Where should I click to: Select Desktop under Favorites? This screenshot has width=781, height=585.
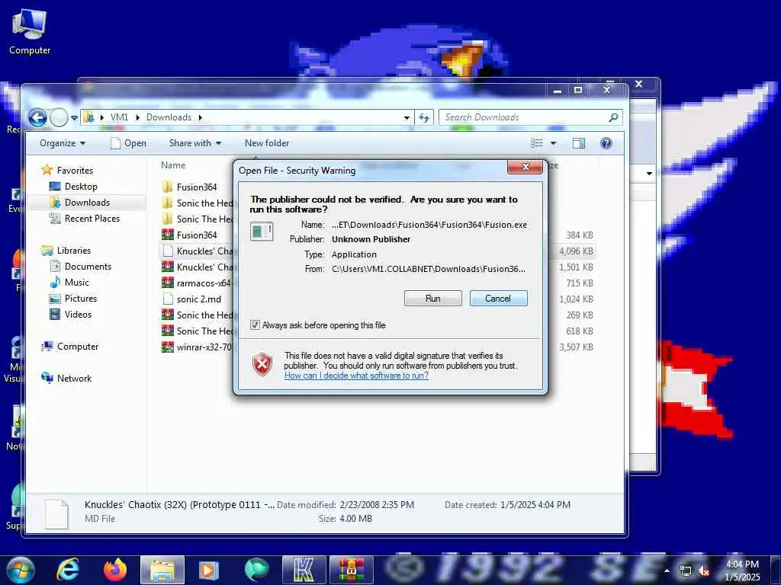click(81, 187)
